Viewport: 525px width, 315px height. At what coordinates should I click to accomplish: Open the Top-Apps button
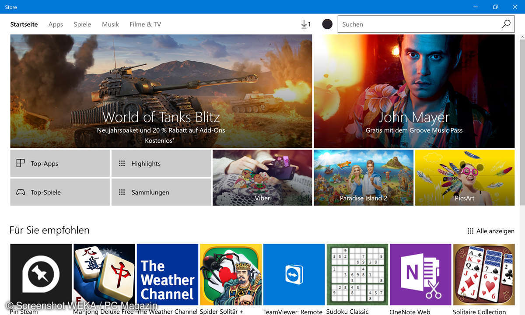60,163
